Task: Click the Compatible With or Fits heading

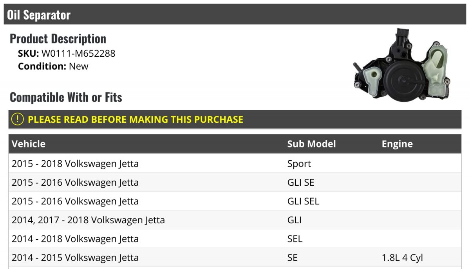Action: click(x=66, y=97)
